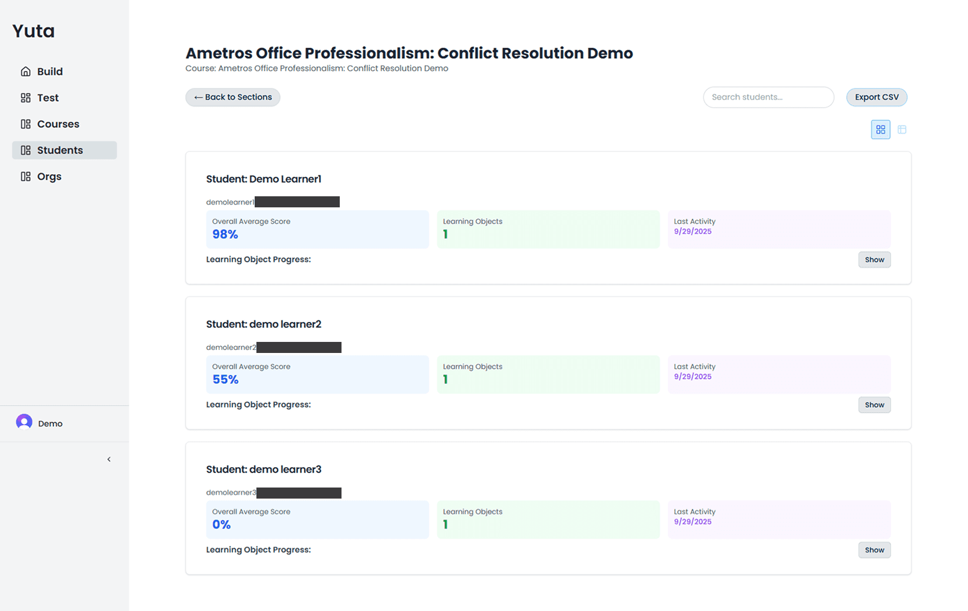Viewport: 968px width, 611px height.
Task: Show demo learner3 learning object progress
Action: click(x=874, y=550)
